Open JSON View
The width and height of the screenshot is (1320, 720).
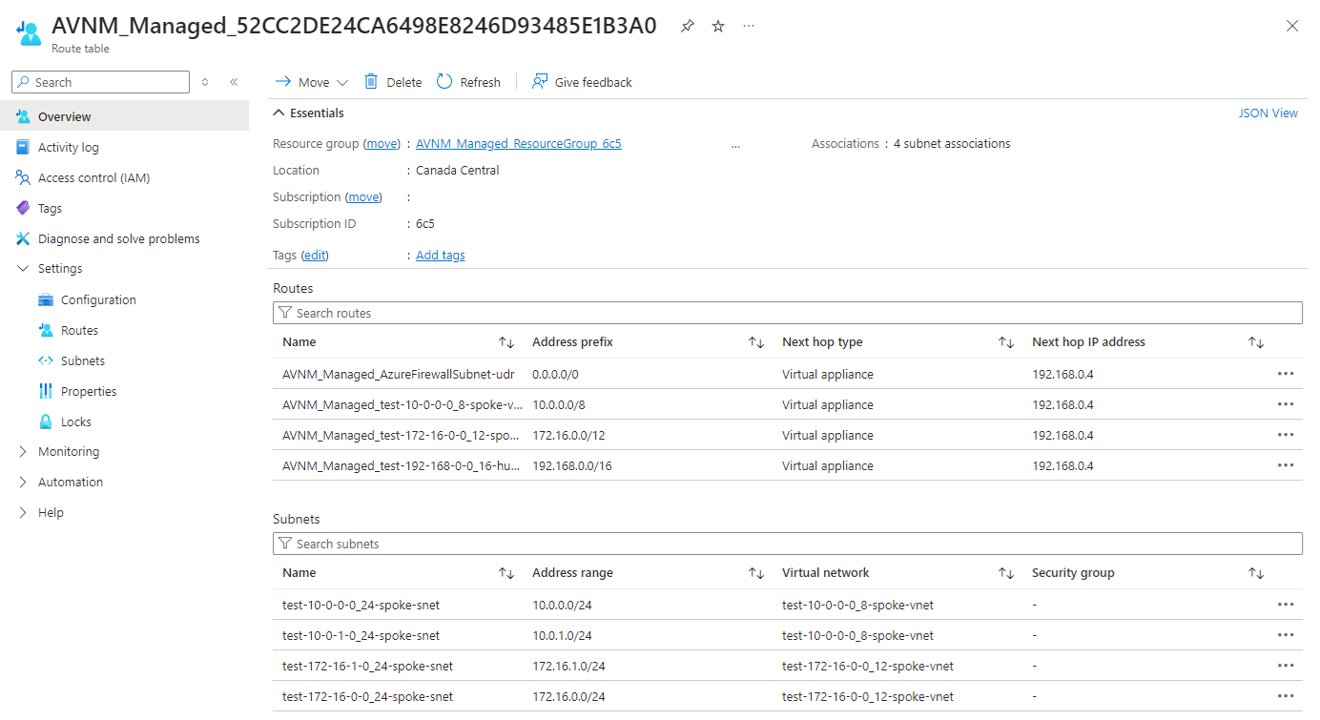pyautogui.click(x=1268, y=113)
